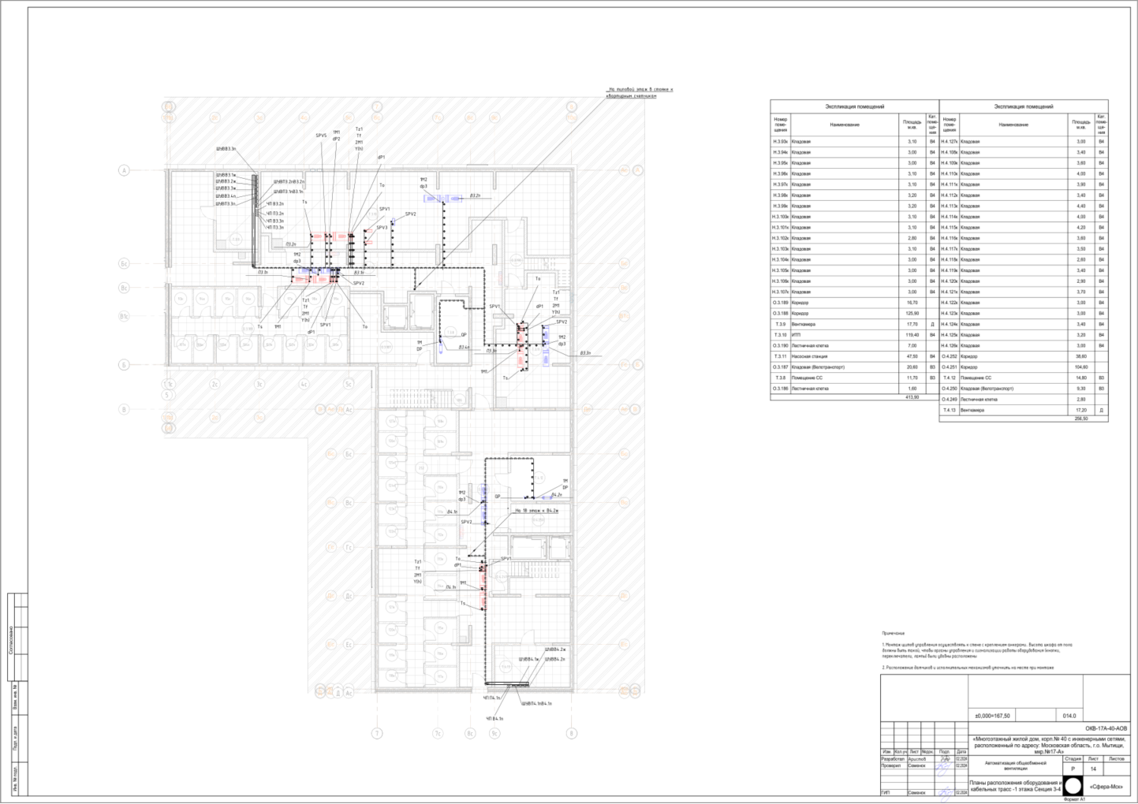Click the «Сфера-Мск» company name cell
This screenshot has height=804, width=1138.
click(1106, 786)
